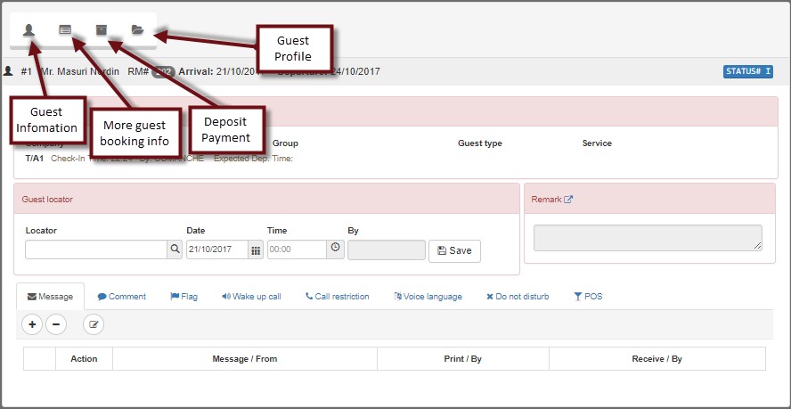This screenshot has height=409, width=791.
Task: Add a new message with plus button
Action: click(x=32, y=325)
